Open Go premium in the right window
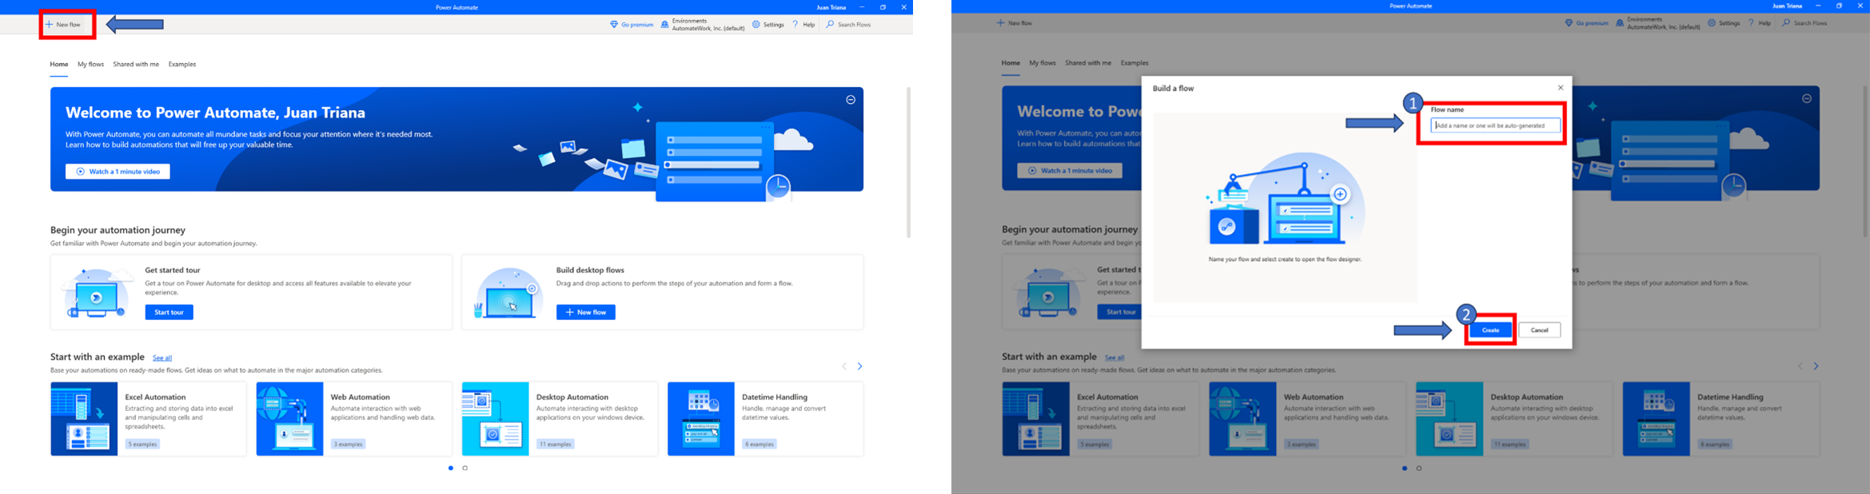 1586,23
